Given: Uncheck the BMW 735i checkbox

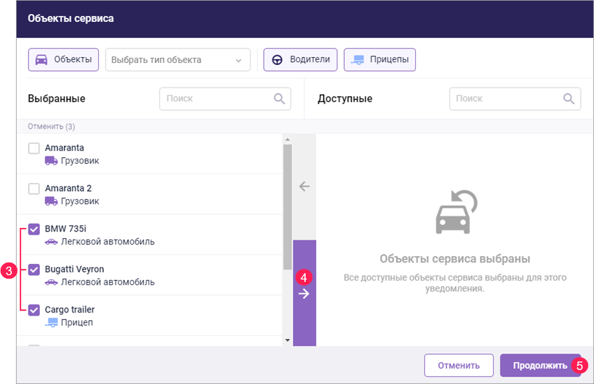Looking at the screenshot, I should [x=34, y=229].
